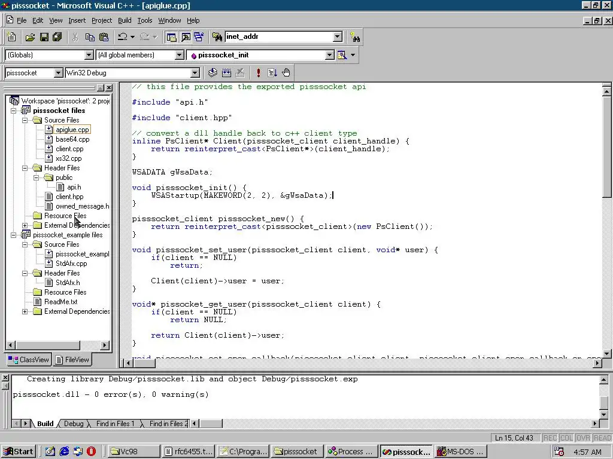Select StdAfx.cpp in the example project
This screenshot has height=459, width=613.
coord(71,264)
